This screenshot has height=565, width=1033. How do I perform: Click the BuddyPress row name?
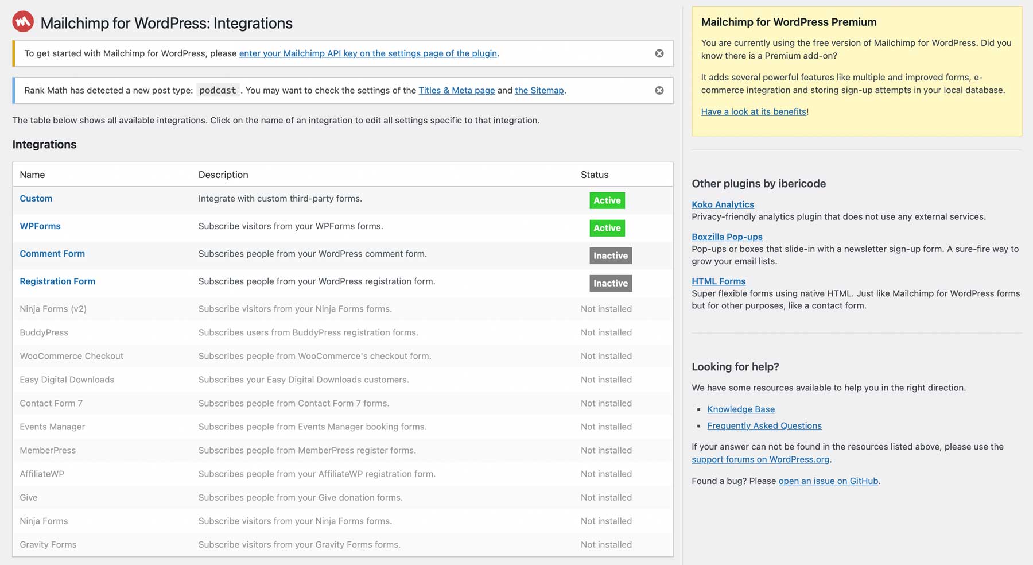point(44,332)
